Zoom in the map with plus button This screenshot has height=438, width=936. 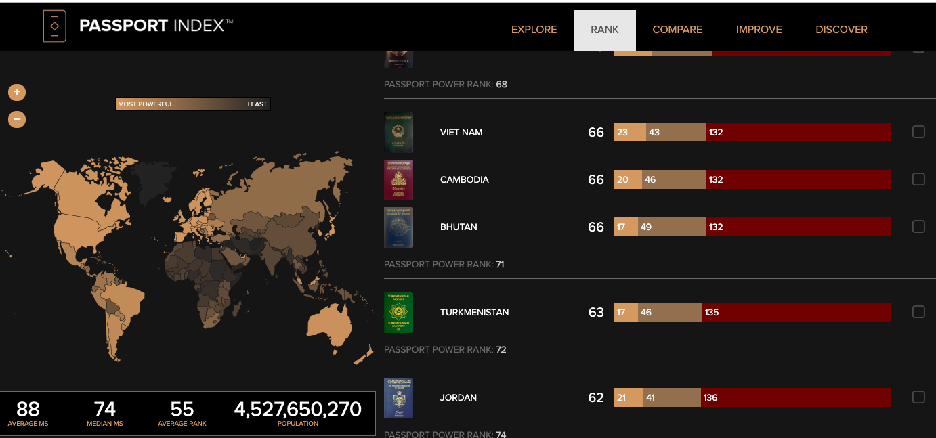coord(17,92)
